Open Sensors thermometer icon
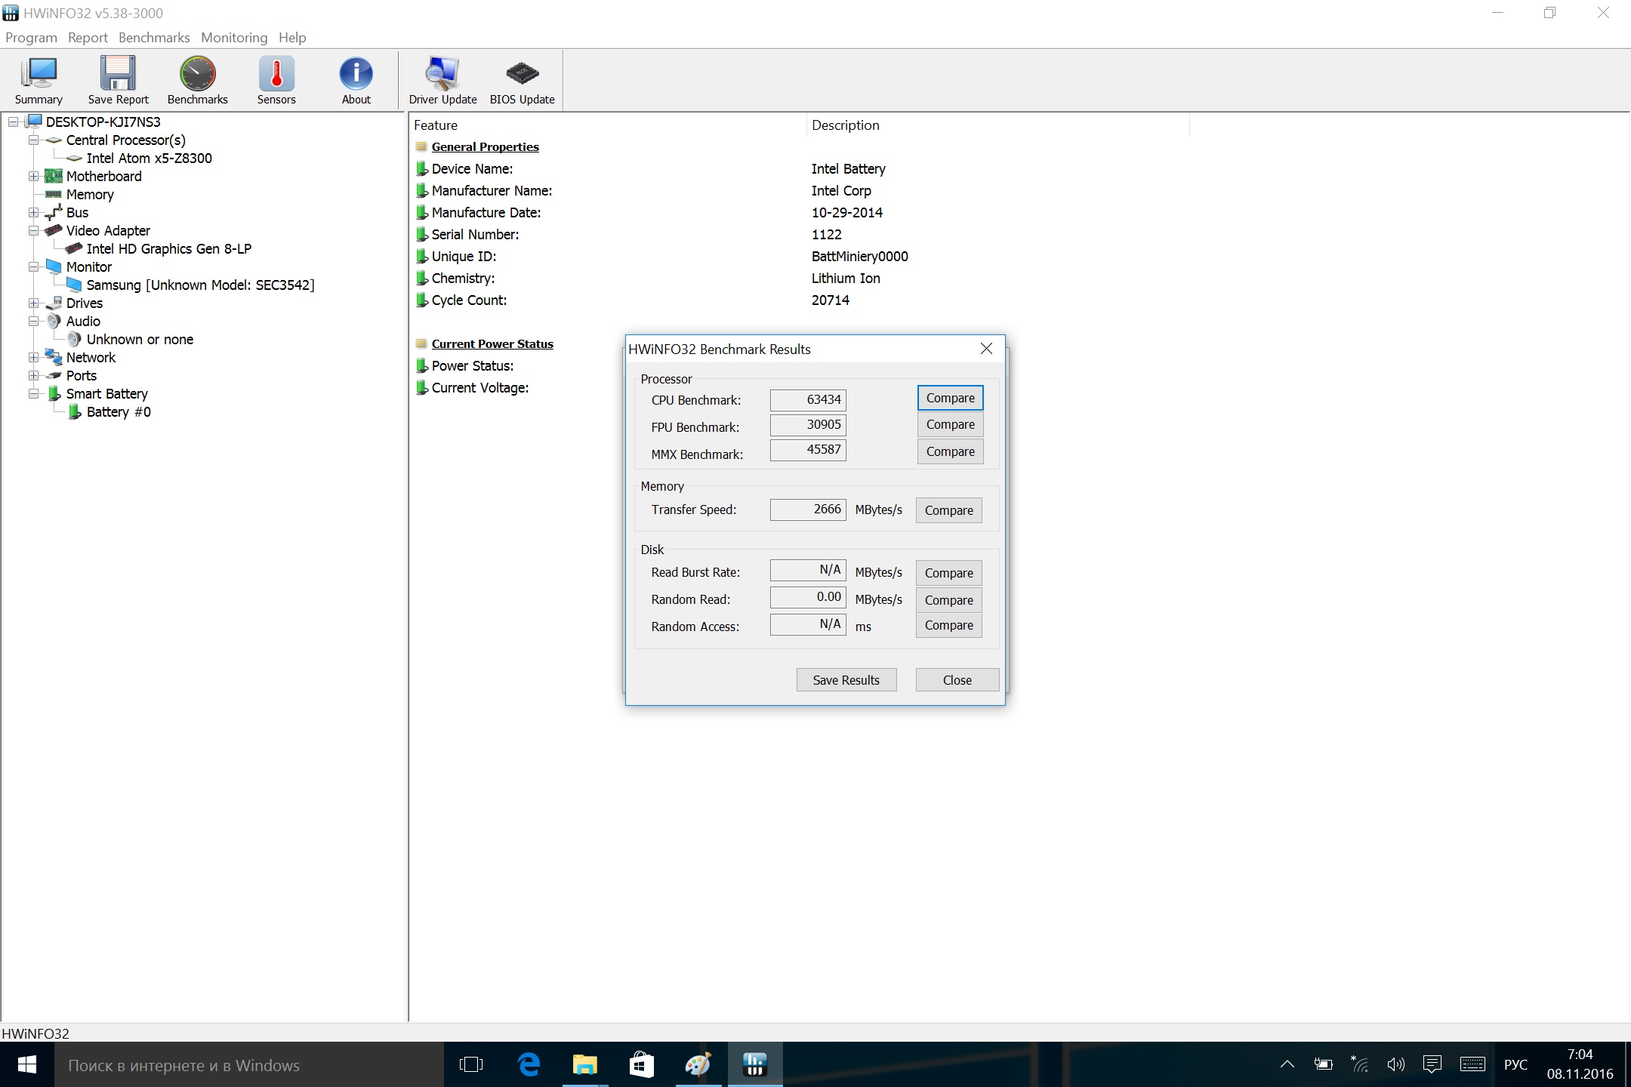The image size is (1631, 1087). point(276,81)
